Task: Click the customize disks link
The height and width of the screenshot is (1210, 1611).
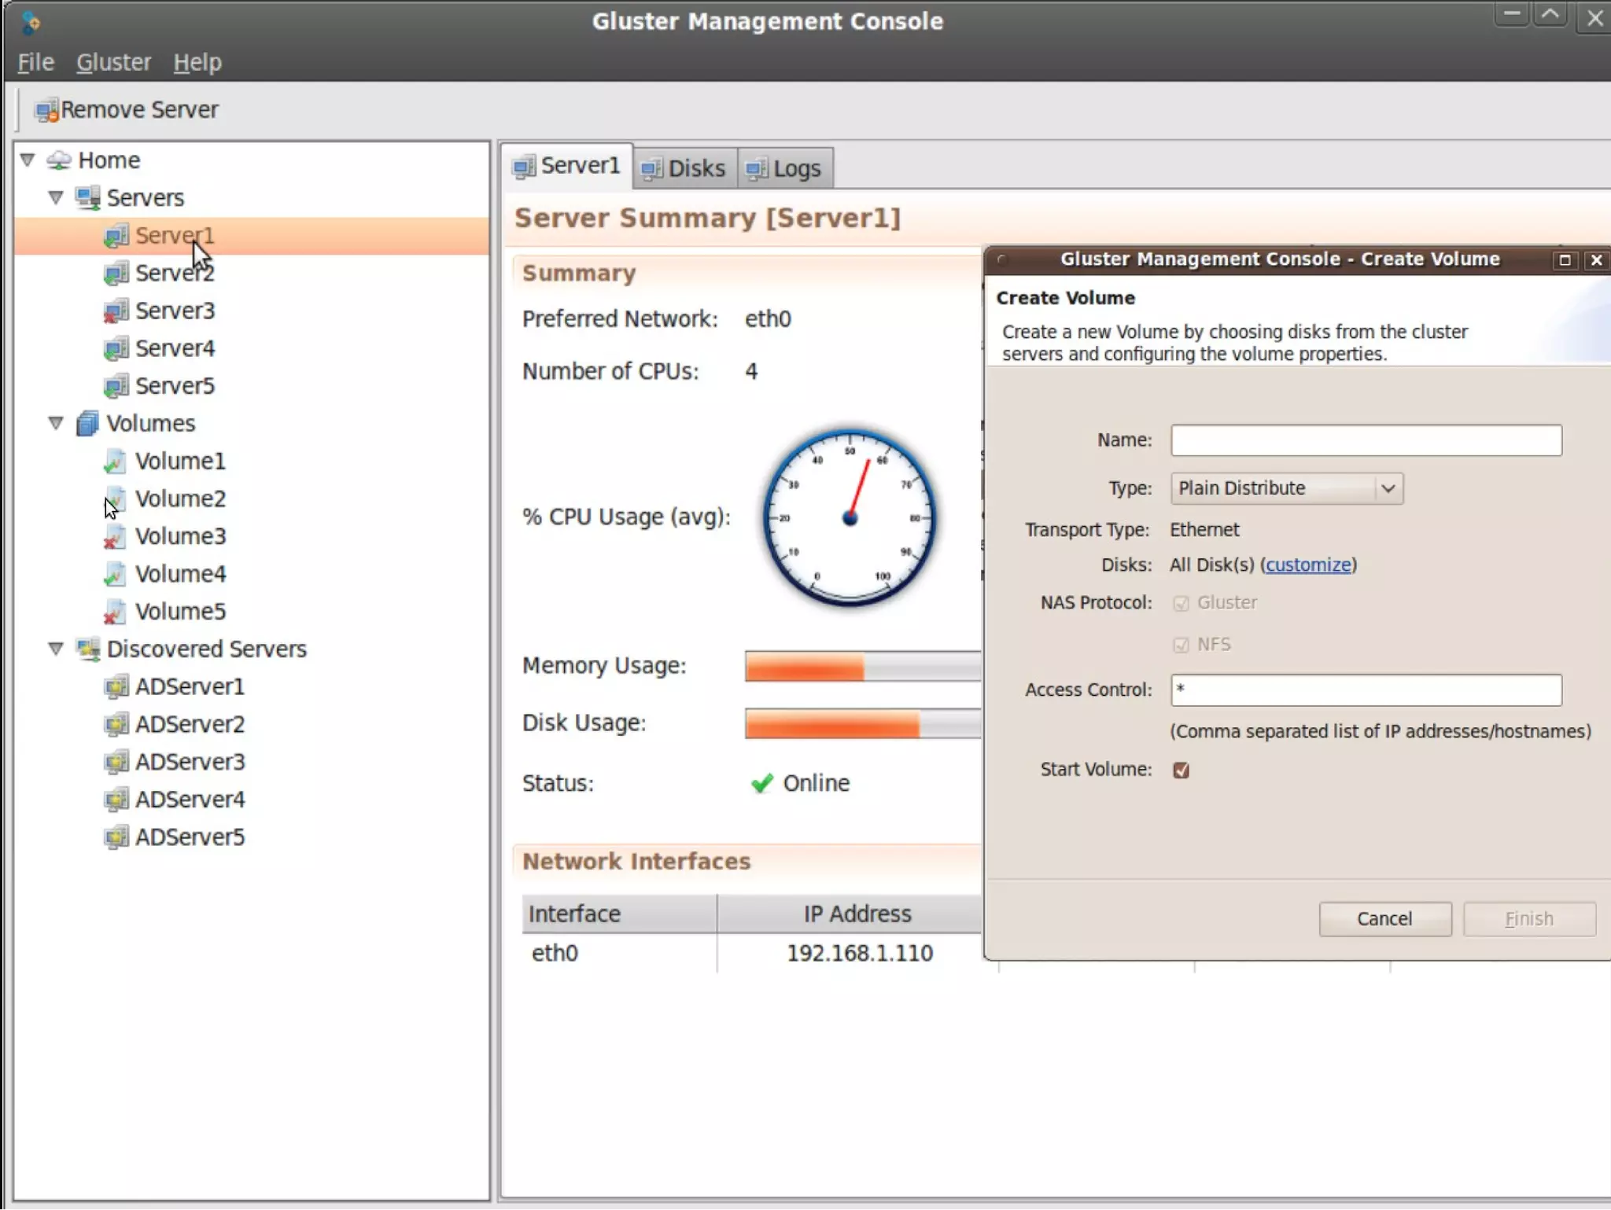Action: 1308,565
